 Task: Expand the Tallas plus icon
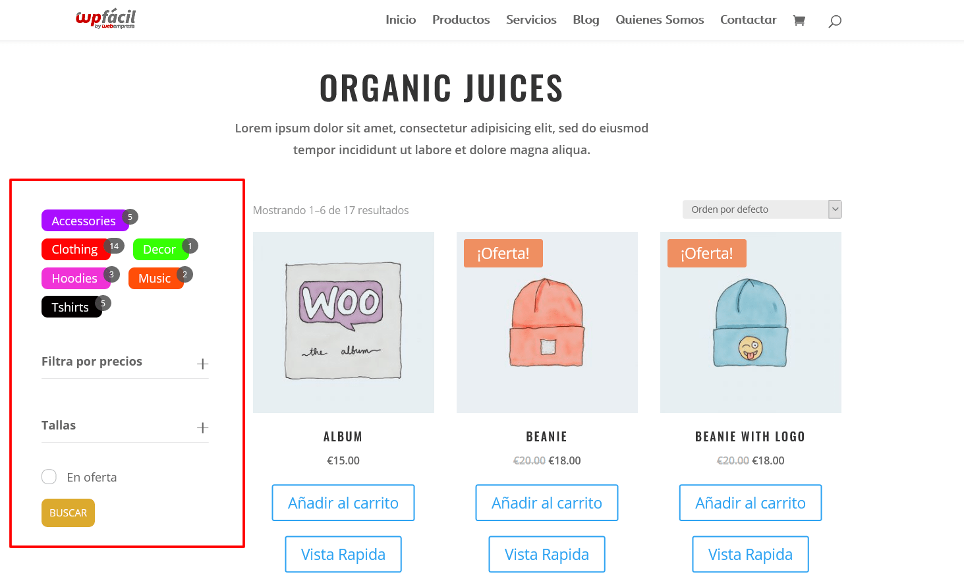(203, 428)
